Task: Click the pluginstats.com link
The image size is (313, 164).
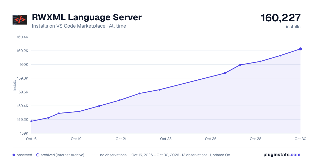Action: (x=282, y=155)
